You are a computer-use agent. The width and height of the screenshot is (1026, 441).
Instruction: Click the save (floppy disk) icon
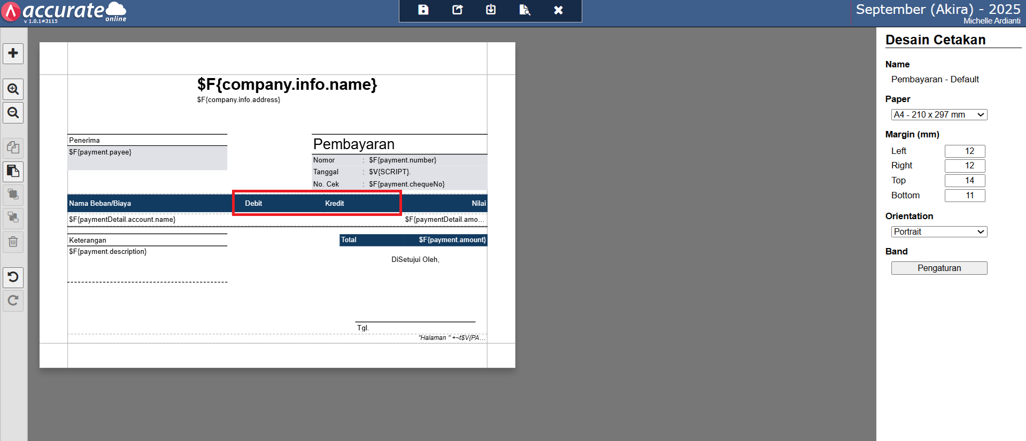[423, 10]
